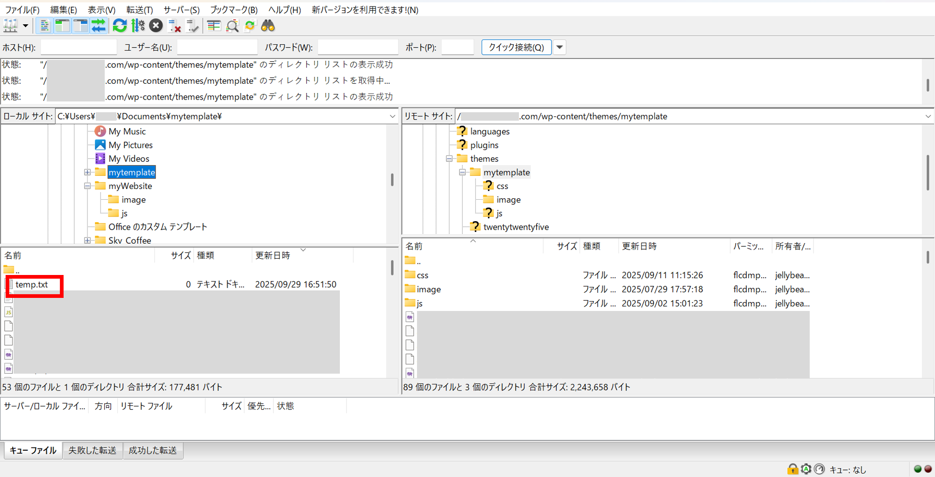Click the process queue icon
The height and width of the screenshot is (477, 935).
click(138, 26)
